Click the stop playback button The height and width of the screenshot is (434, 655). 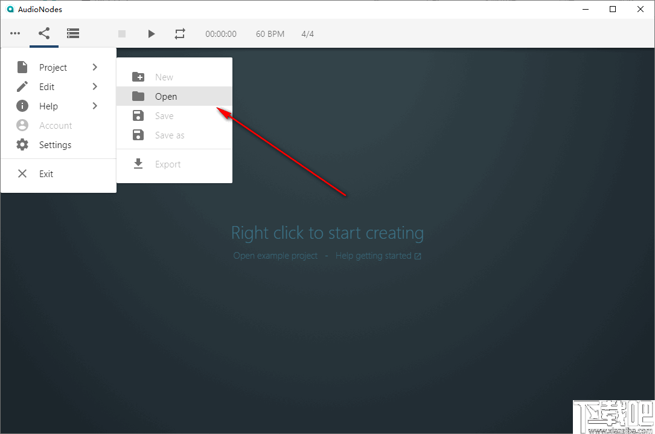(x=122, y=34)
